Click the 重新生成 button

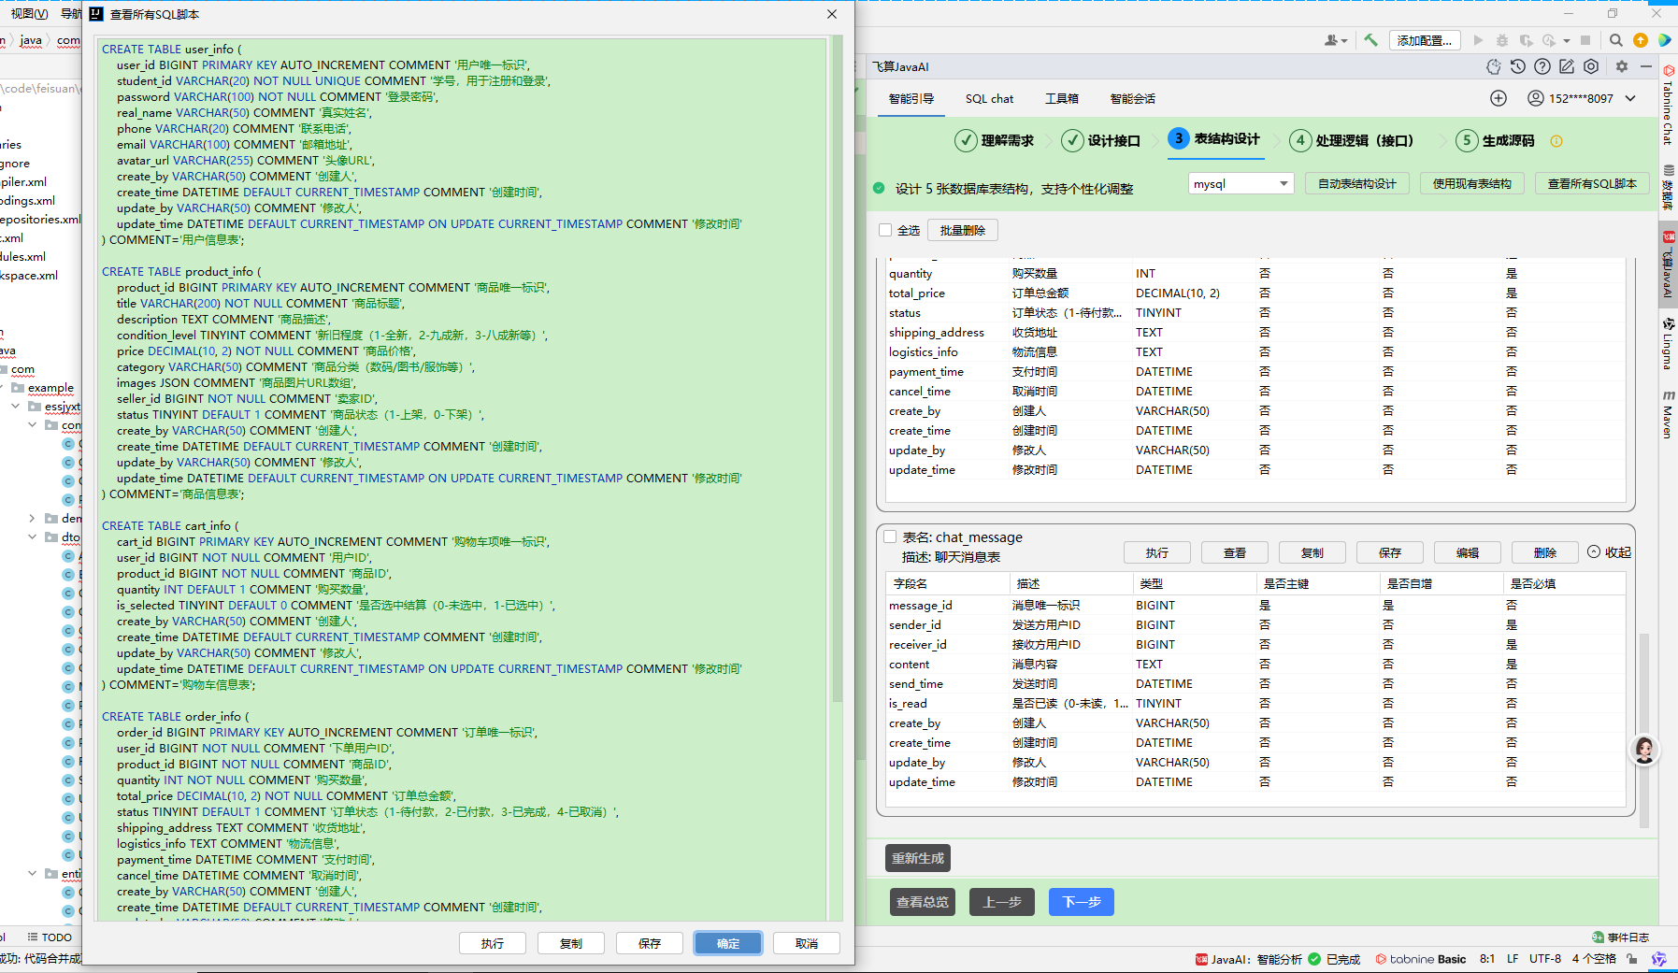click(x=918, y=858)
